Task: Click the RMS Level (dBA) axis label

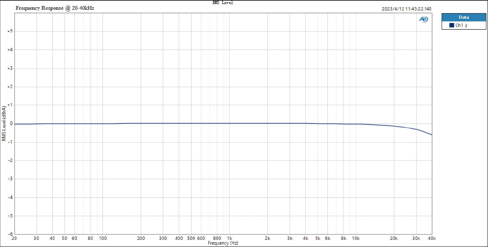Action: pyautogui.click(x=4, y=123)
